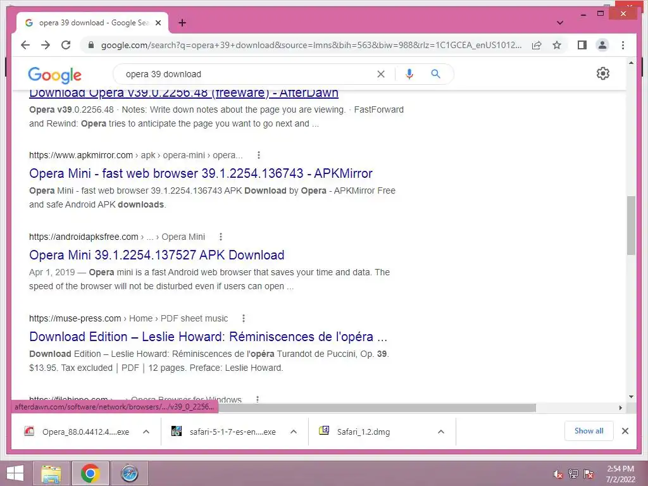This screenshot has height=486, width=648.
Task: Open the Action Center flag tray icon
Action: tap(588, 473)
